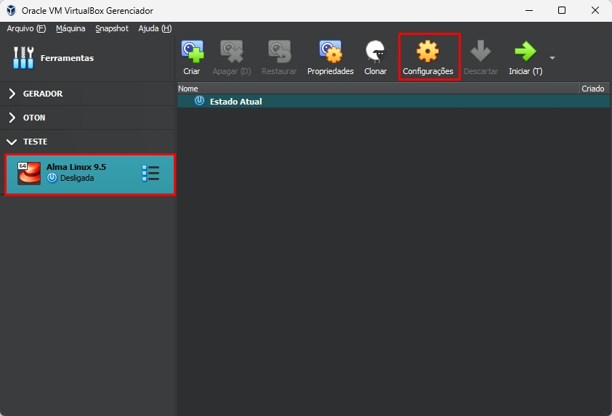Viewport: 612px width, 416px height.
Task: Click the Alma Linux 9.5 red hat icon
Action: [x=29, y=173]
